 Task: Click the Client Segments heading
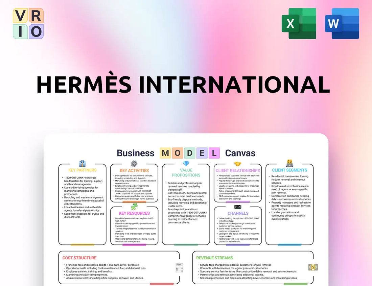289,170
